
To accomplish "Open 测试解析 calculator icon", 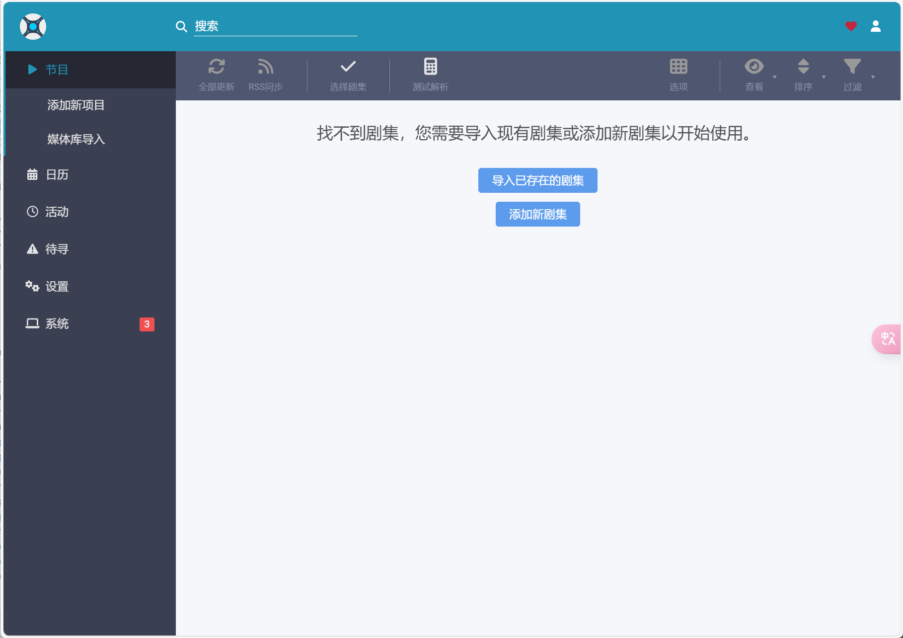I will tap(431, 67).
